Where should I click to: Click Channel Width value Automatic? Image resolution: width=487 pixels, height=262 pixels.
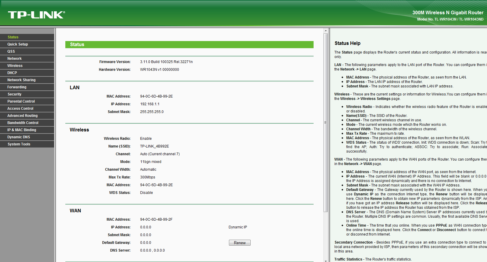click(x=148, y=170)
